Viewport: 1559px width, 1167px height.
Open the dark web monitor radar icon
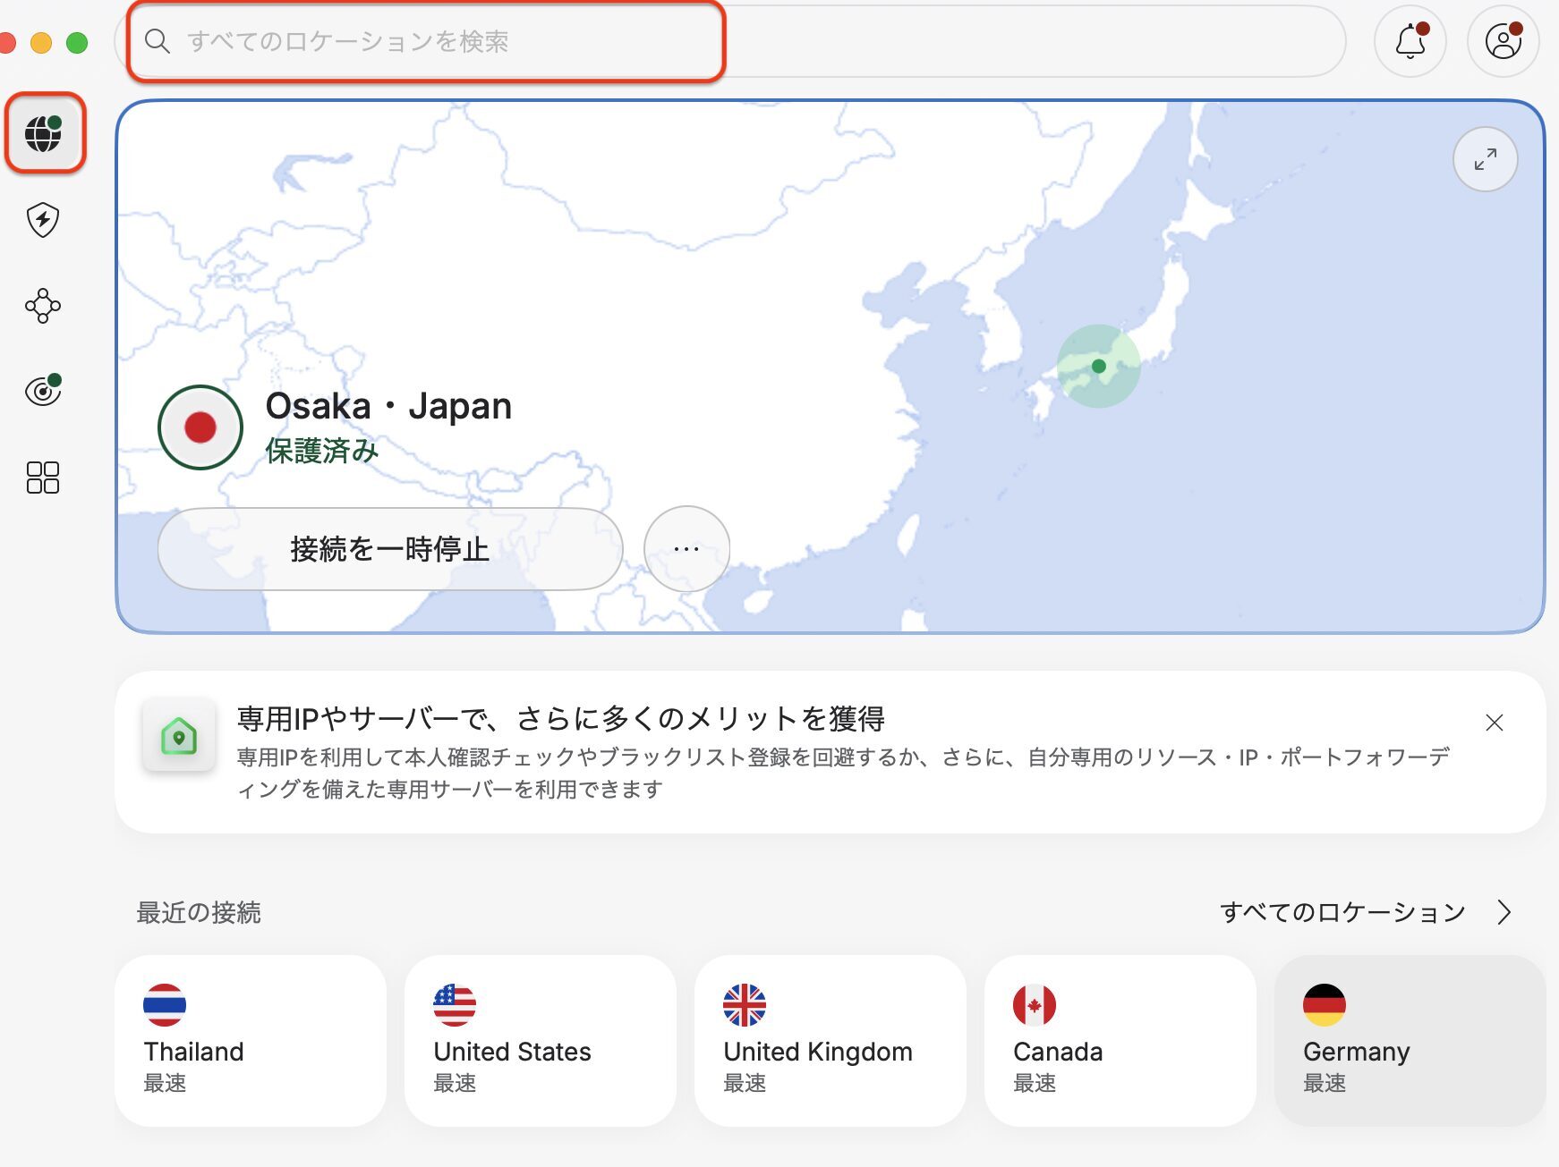pos(43,391)
